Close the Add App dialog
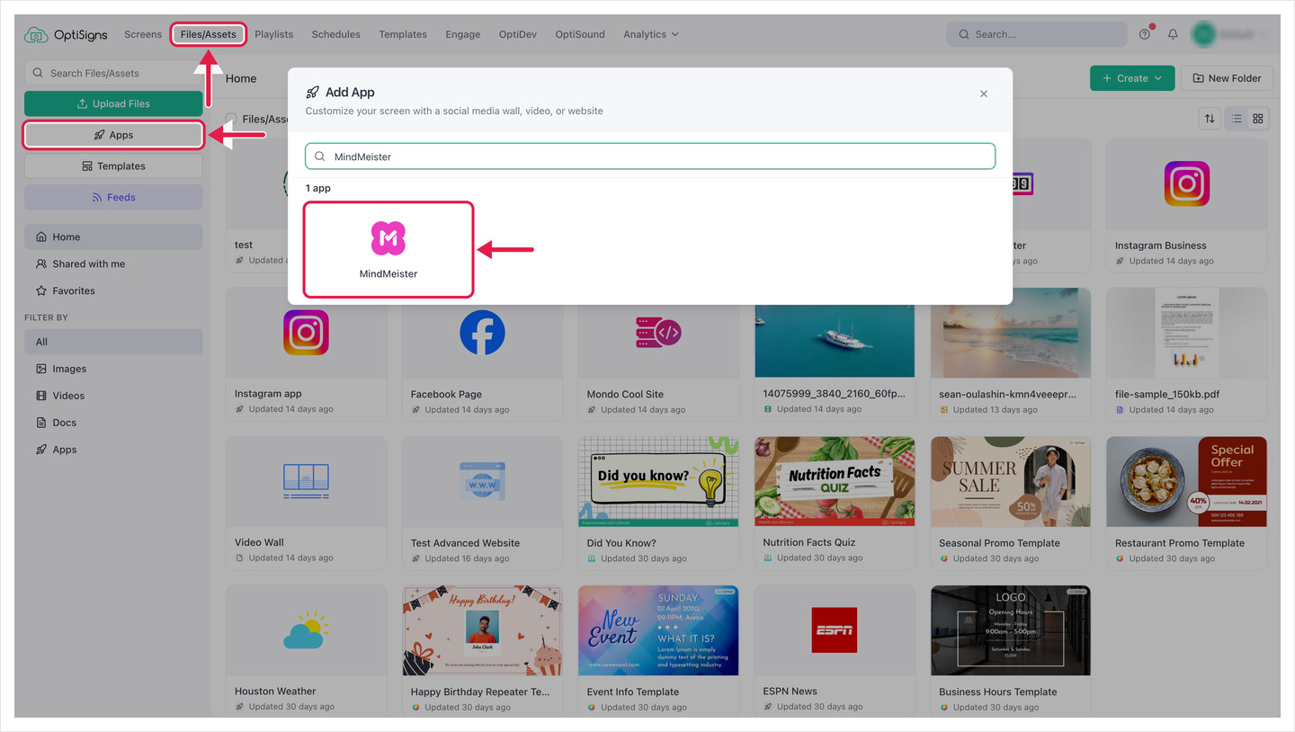This screenshot has height=732, width=1295. (984, 94)
